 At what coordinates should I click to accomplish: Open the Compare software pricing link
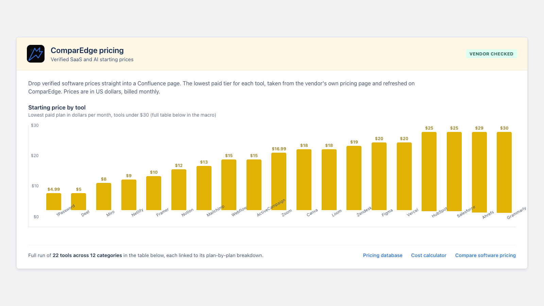pos(486,255)
